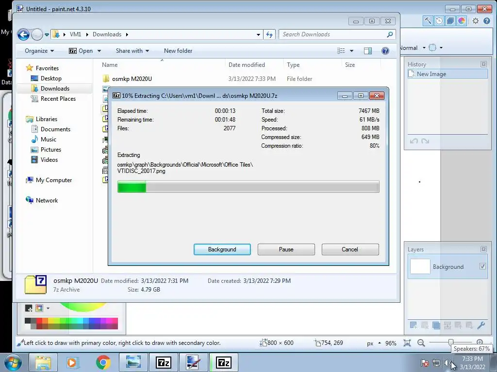Sort by Name column header
The width and height of the screenshot is (497, 372).
click(x=110, y=64)
